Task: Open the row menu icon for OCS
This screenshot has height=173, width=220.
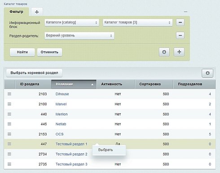Action: click(x=9, y=134)
